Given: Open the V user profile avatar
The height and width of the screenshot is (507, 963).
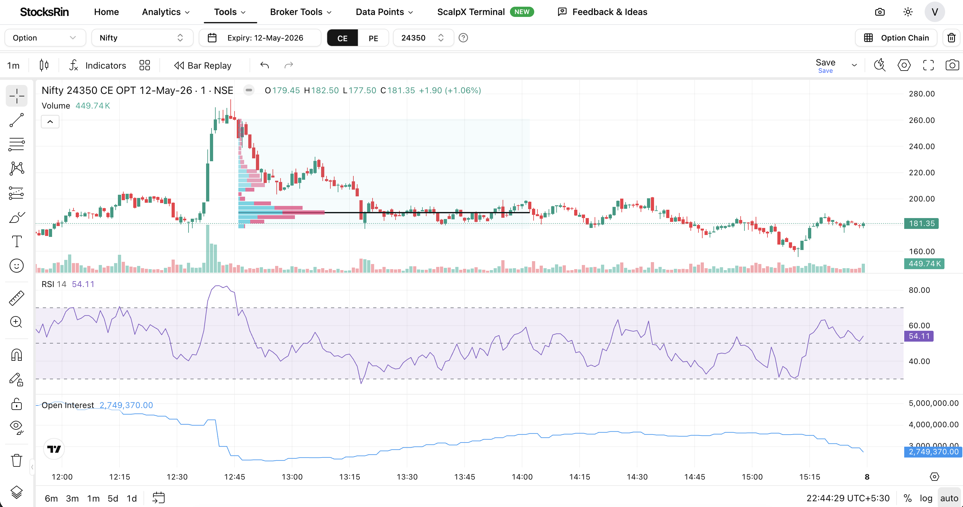Looking at the screenshot, I should (935, 12).
